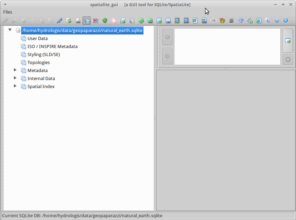The height and width of the screenshot is (220, 296).
Task: Select the Internal Data tree label
Action: pyautogui.click(x=41, y=78)
